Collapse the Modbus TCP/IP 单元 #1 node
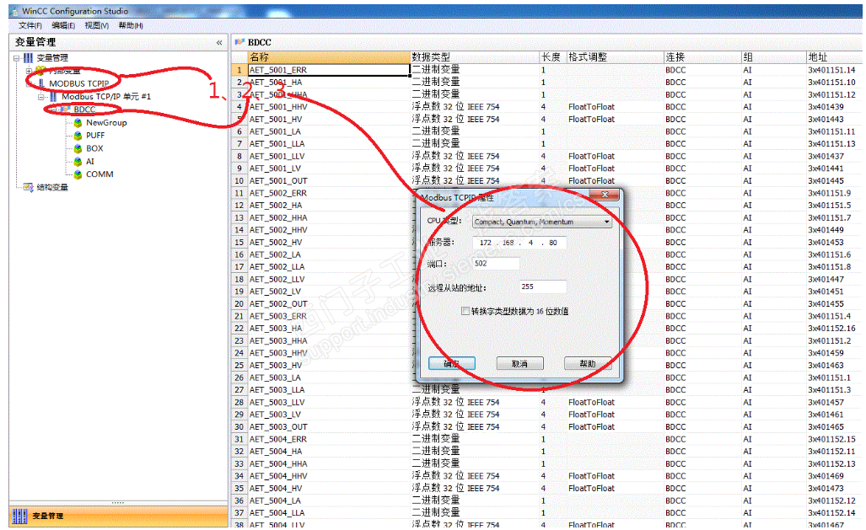 click(40, 97)
